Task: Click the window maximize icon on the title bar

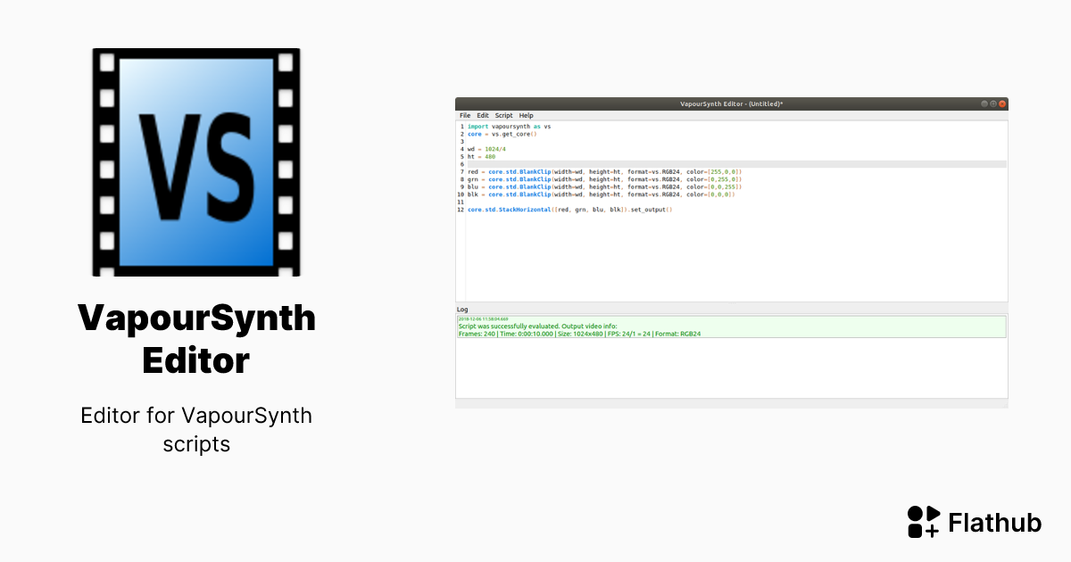Action: tap(992, 103)
